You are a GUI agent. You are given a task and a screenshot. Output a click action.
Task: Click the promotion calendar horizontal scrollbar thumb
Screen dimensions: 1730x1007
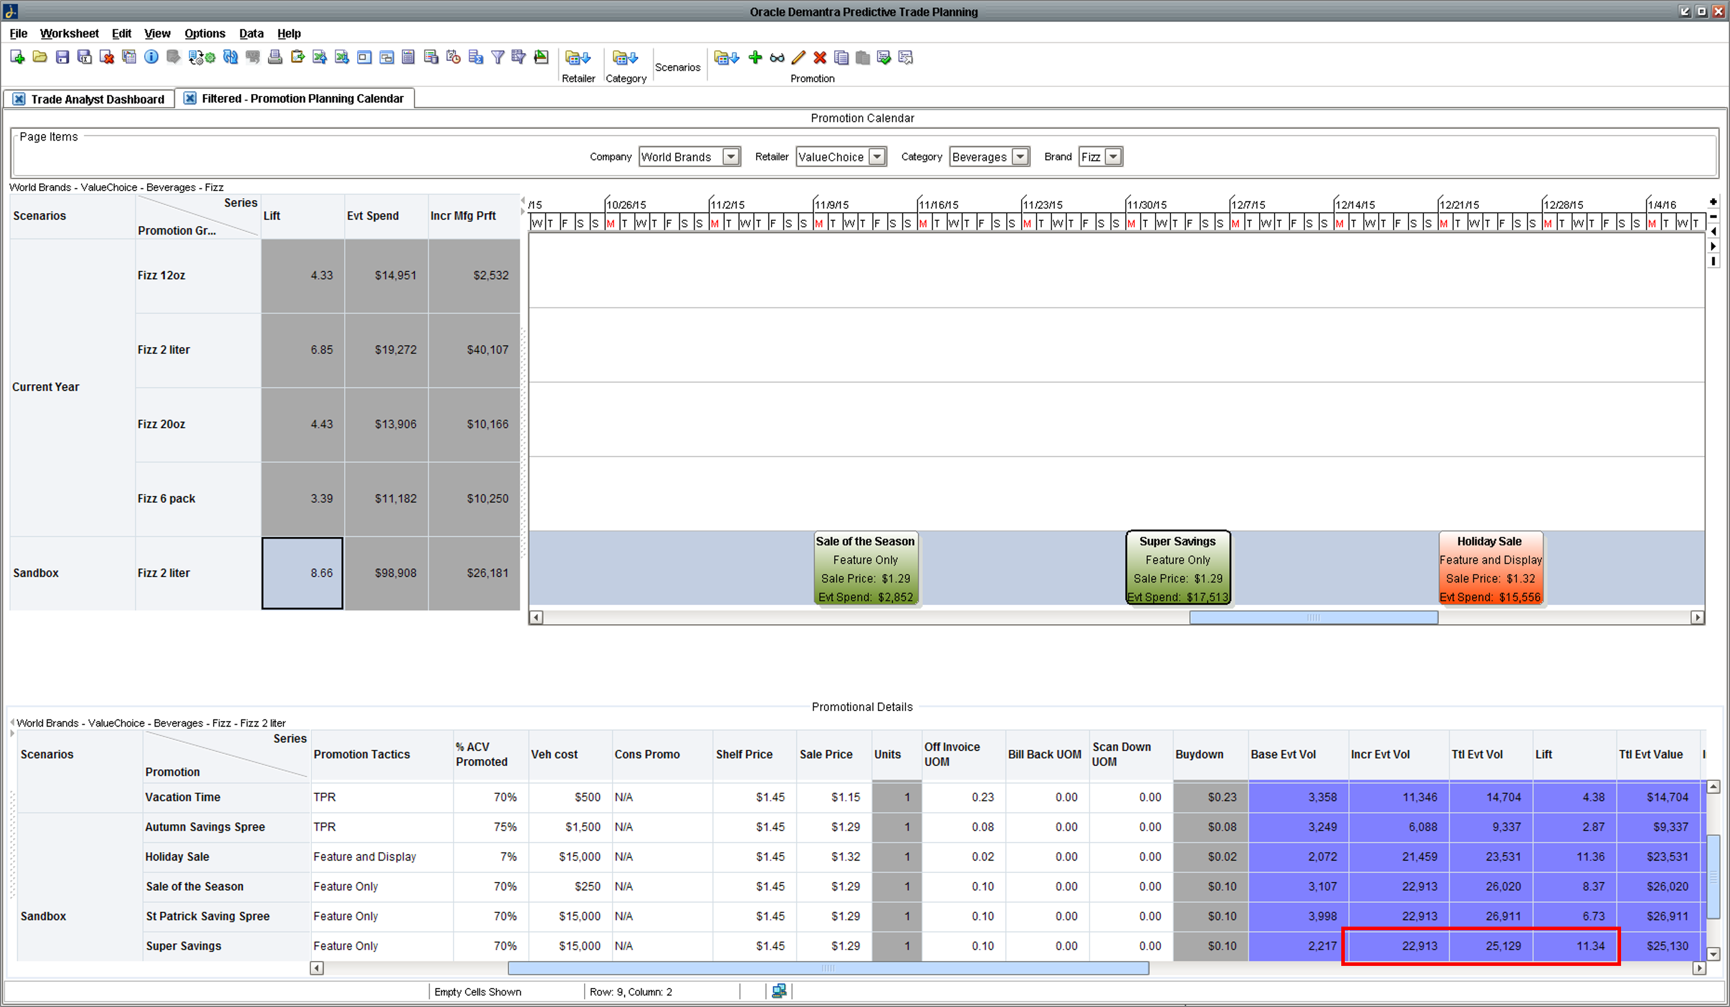(x=1313, y=618)
